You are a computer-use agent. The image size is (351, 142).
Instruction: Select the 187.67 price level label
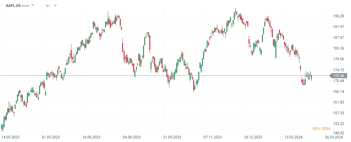point(338,38)
